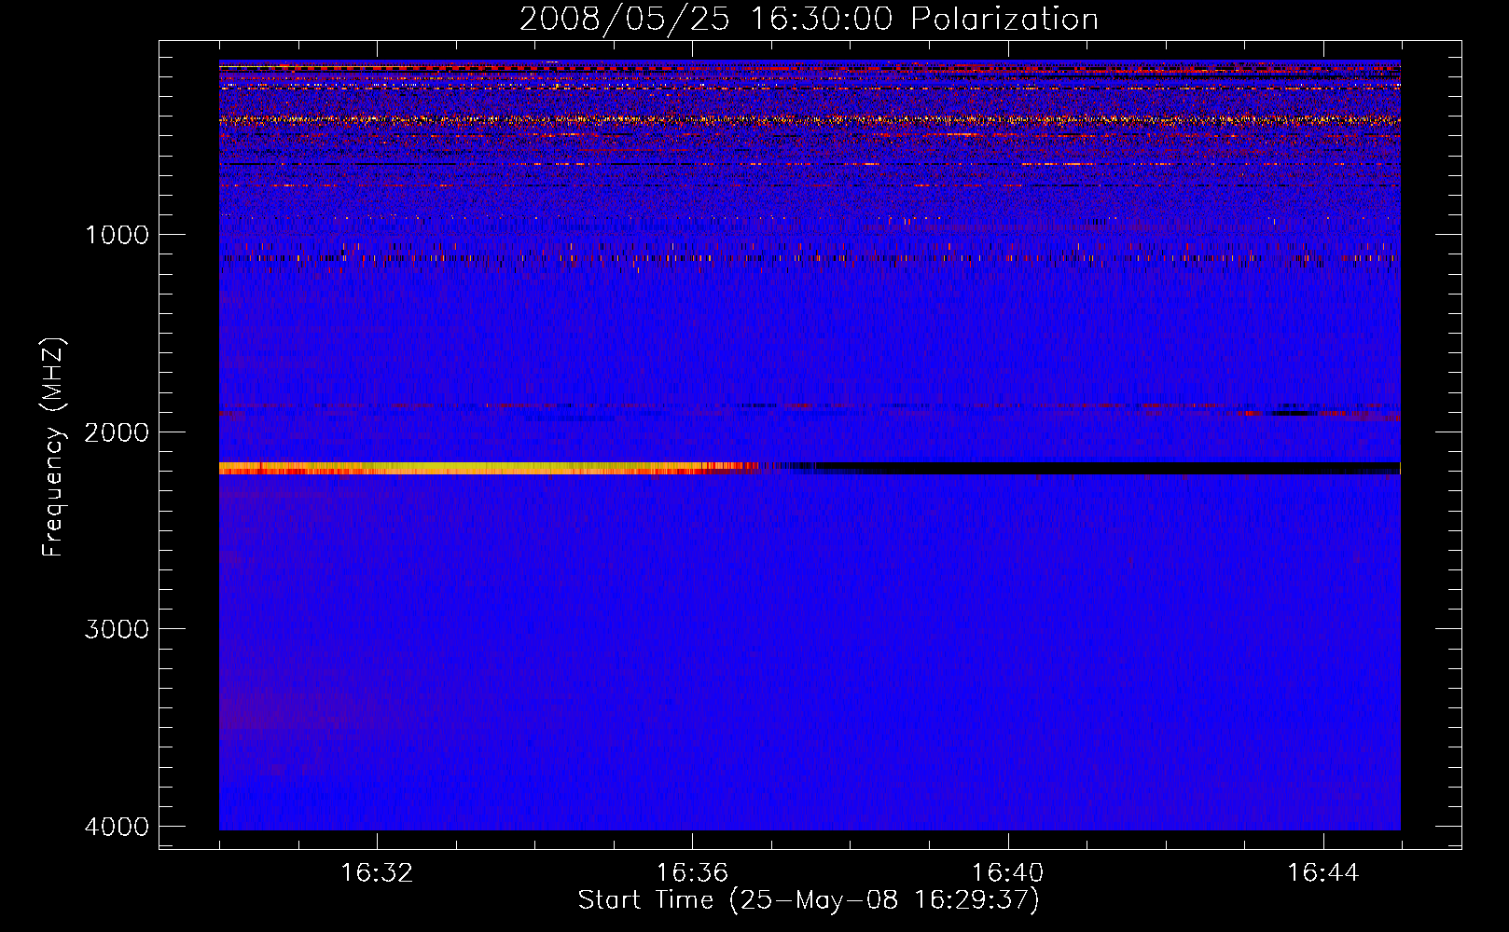Click the 16:32 time axis label
Image resolution: width=1509 pixels, height=932 pixels.
377,873
